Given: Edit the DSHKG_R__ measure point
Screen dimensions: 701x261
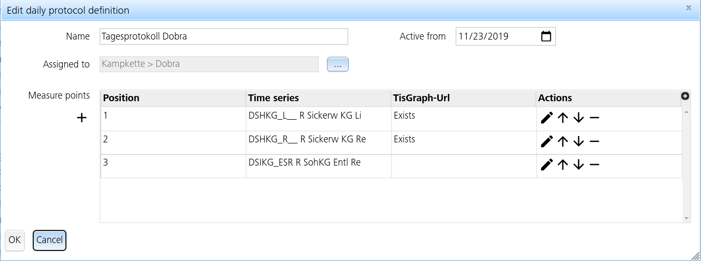Looking at the screenshot, I should point(547,141).
